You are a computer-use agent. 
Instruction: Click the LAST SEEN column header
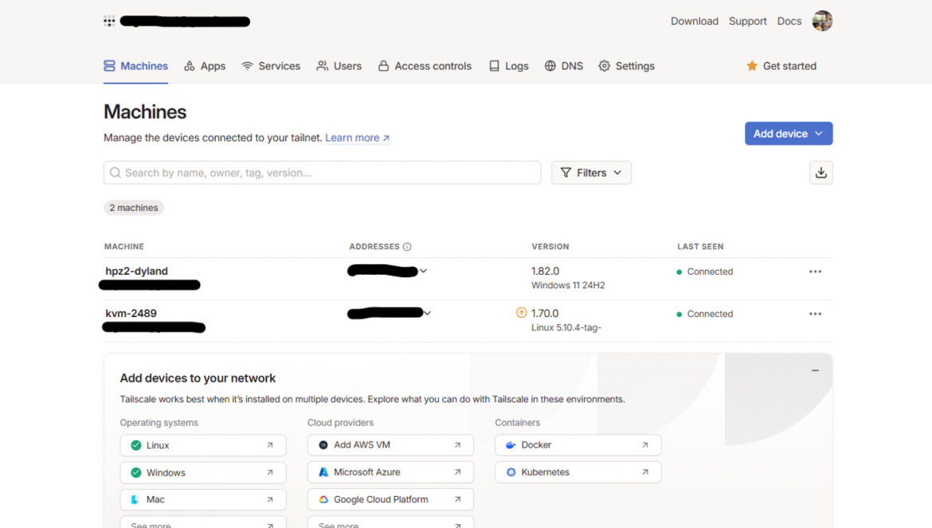(700, 246)
